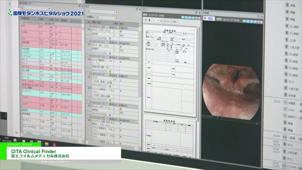Click prescription panel vertical scrollbar
The height and width of the screenshot is (170, 302).
coord(140,87)
